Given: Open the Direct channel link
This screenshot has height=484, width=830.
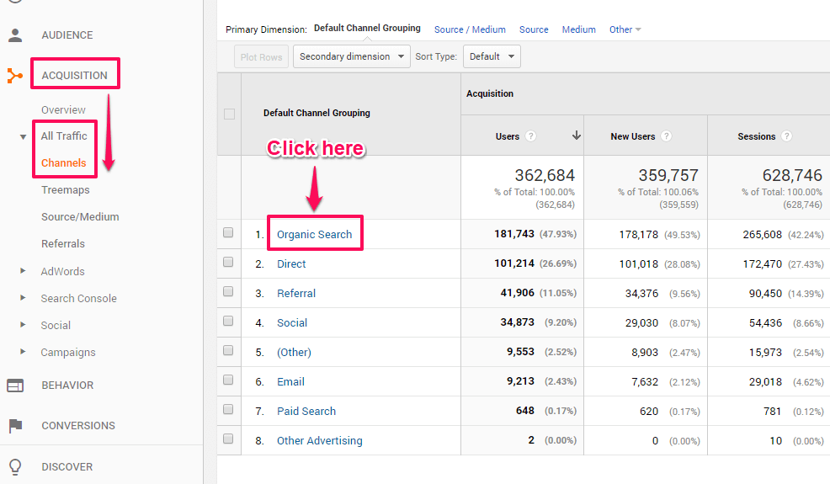Looking at the screenshot, I should (x=291, y=264).
